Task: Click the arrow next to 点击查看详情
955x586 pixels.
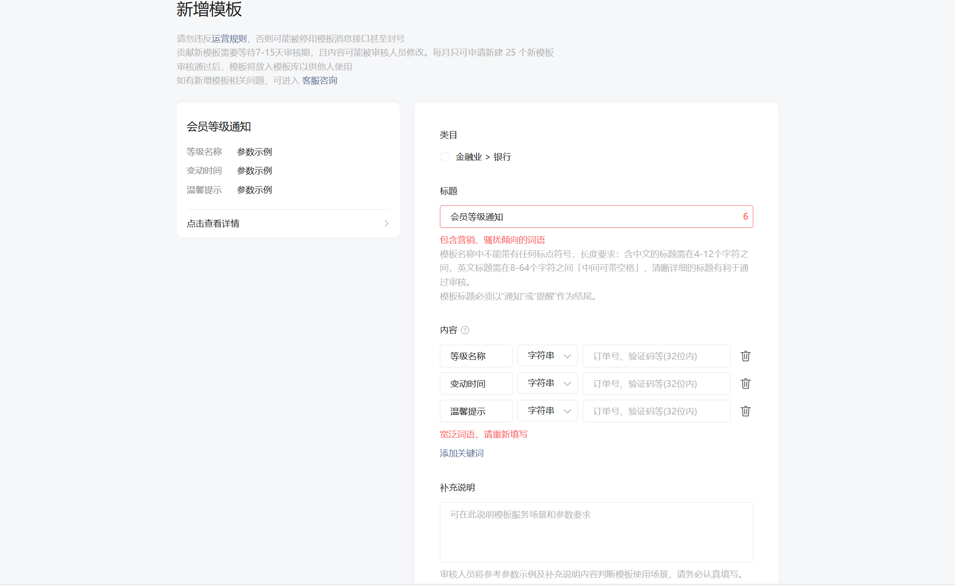Action: (x=386, y=224)
